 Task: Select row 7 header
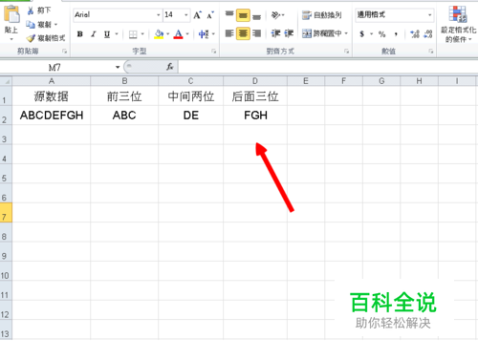(6, 213)
